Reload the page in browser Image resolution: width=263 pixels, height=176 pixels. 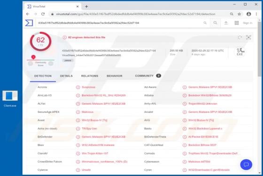[43, 14]
